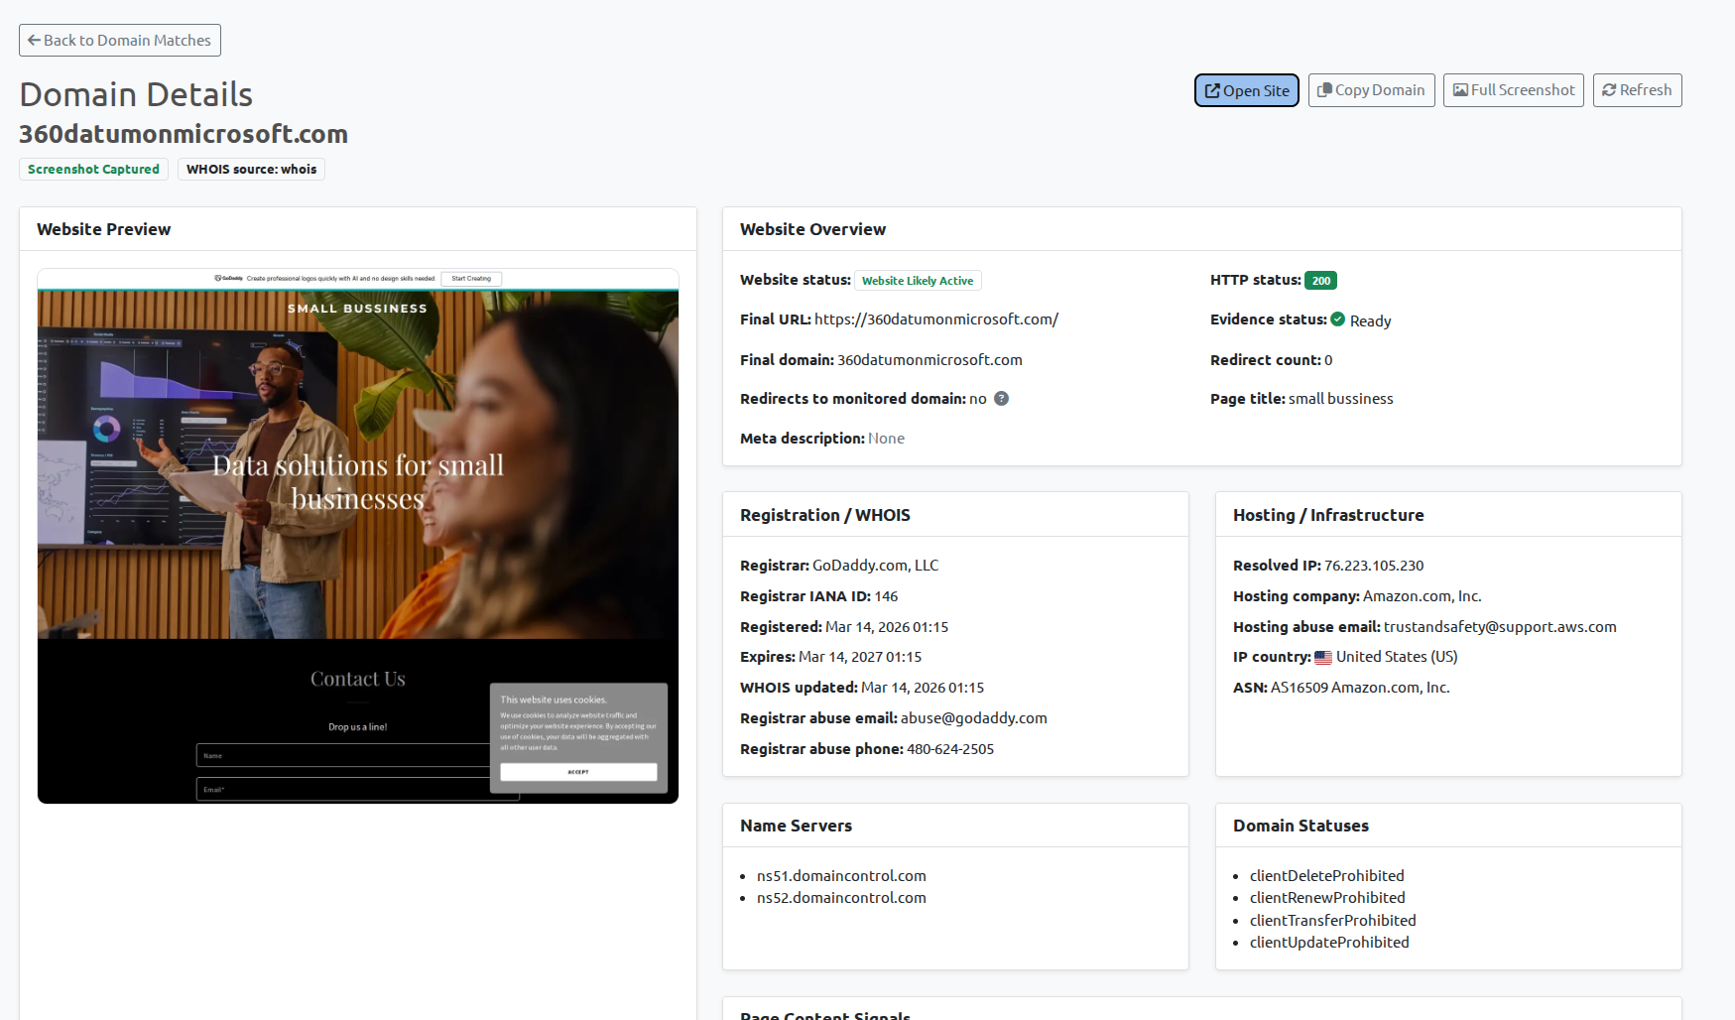The width and height of the screenshot is (1735, 1020).
Task: Click the WHOIS source: whois badge
Action: click(252, 170)
